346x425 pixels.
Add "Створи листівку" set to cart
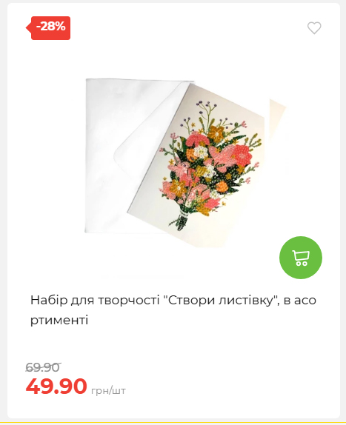[x=301, y=258]
